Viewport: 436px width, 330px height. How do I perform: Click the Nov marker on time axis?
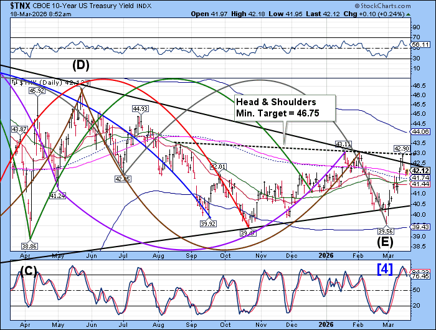pyautogui.click(x=260, y=255)
